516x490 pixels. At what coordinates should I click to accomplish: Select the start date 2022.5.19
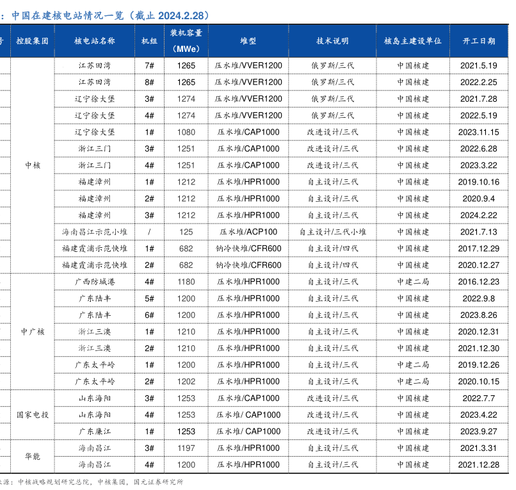[x=479, y=115]
